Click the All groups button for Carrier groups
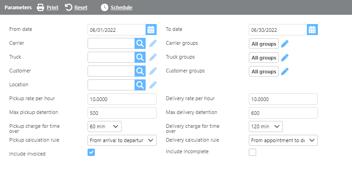The width and height of the screenshot is (352, 186). [x=264, y=44]
